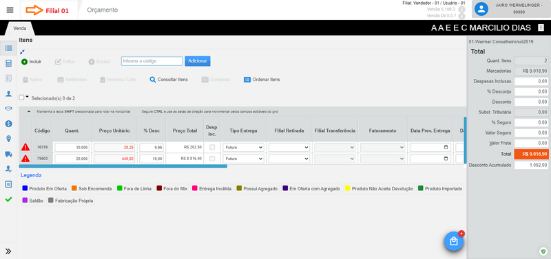Viewport: 551px width, 259px height.
Task: Click the DLL version info icon
Action: pyautogui.click(x=461, y=16)
